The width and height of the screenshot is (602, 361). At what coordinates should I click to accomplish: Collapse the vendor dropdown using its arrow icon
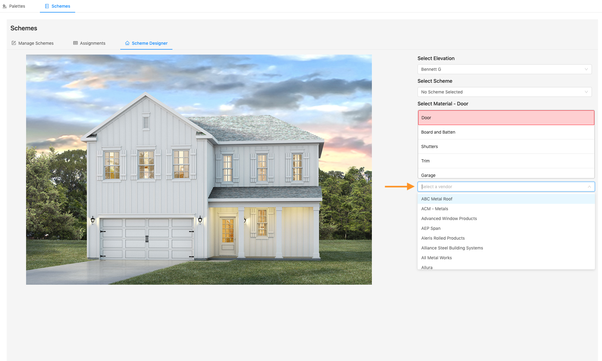[x=589, y=187]
